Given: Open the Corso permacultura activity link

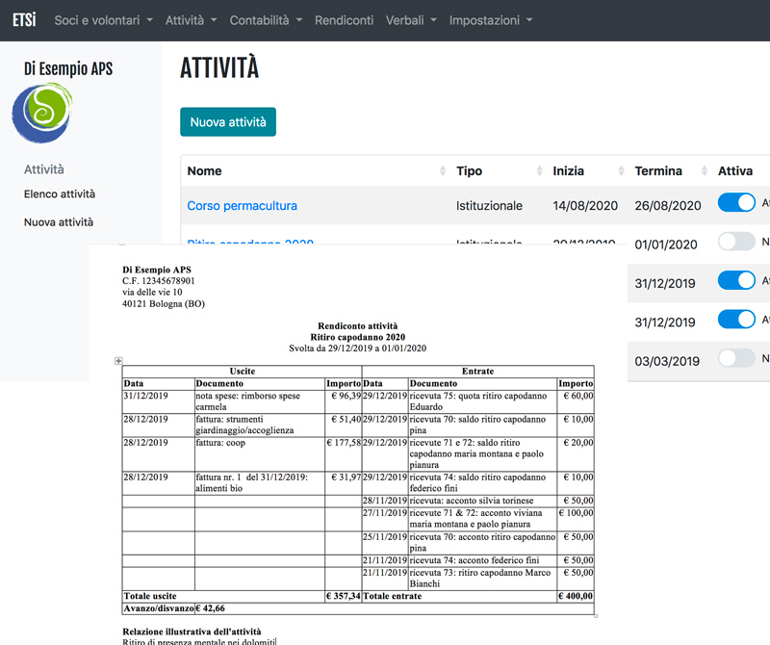Looking at the screenshot, I should pos(243,206).
